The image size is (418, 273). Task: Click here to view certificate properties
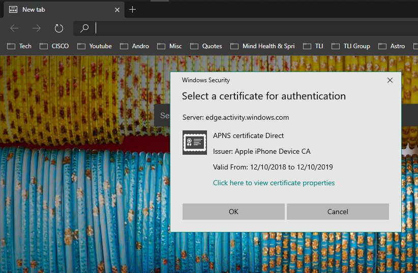274,183
